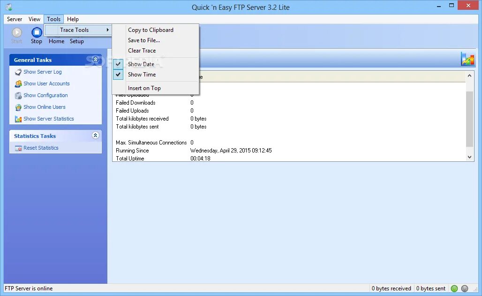Viewport: 482px width, 296px height.
Task: Click the statistics list scrollbar thumb
Action: (469, 119)
